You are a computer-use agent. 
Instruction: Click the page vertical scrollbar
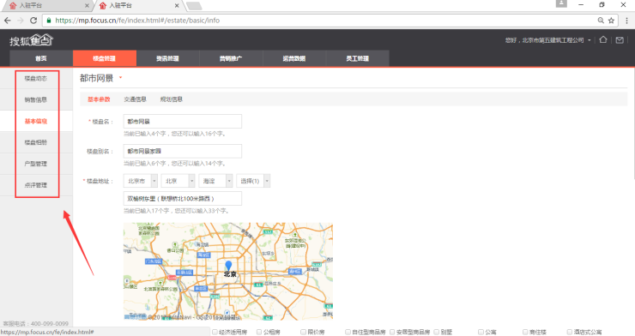point(633,123)
